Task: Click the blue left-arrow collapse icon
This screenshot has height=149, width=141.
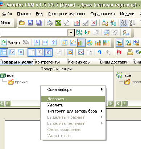Action: coord(45,43)
